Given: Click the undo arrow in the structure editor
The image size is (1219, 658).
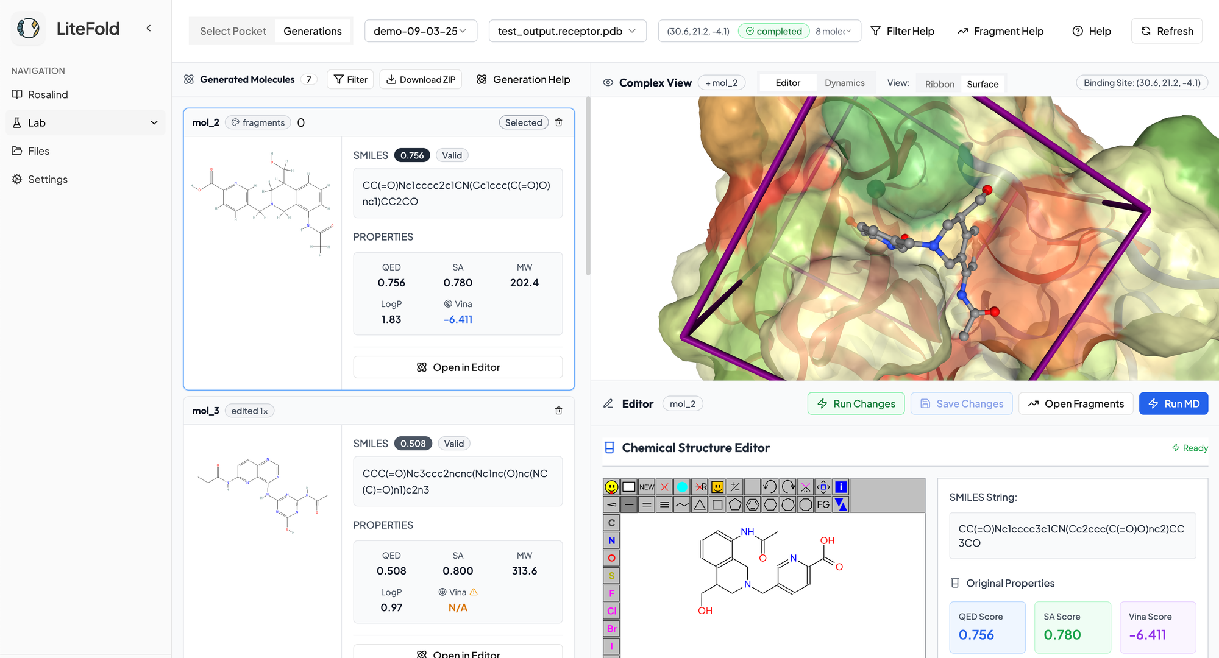Looking at the screenshot, I should click(x=769, y=487).
